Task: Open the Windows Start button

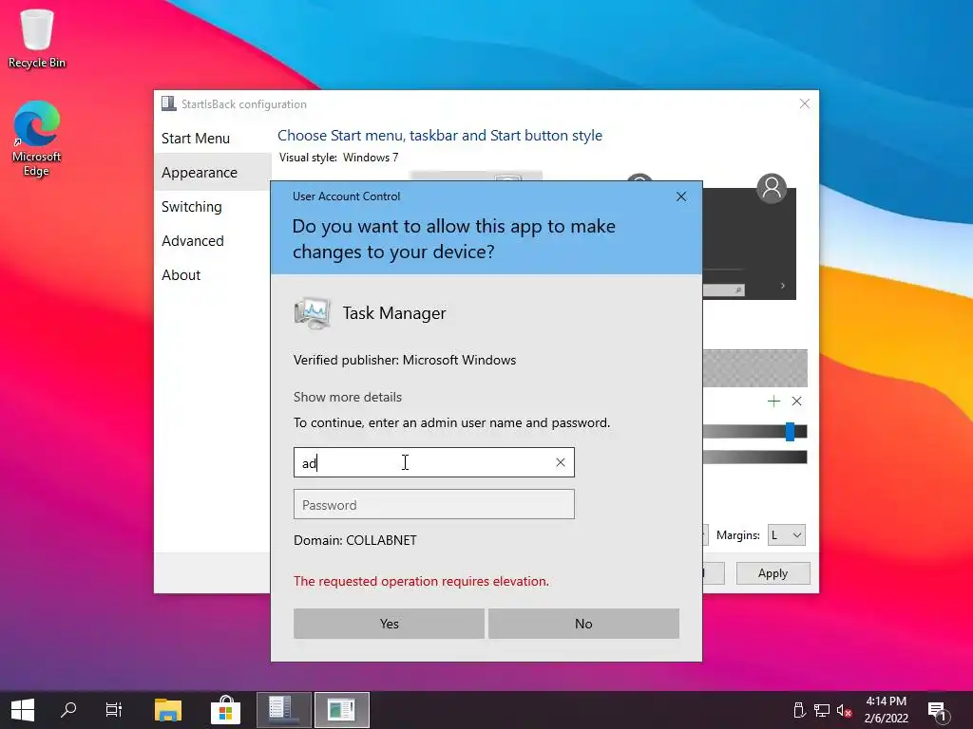Action: pyautogui.click(x=23, y=710)
